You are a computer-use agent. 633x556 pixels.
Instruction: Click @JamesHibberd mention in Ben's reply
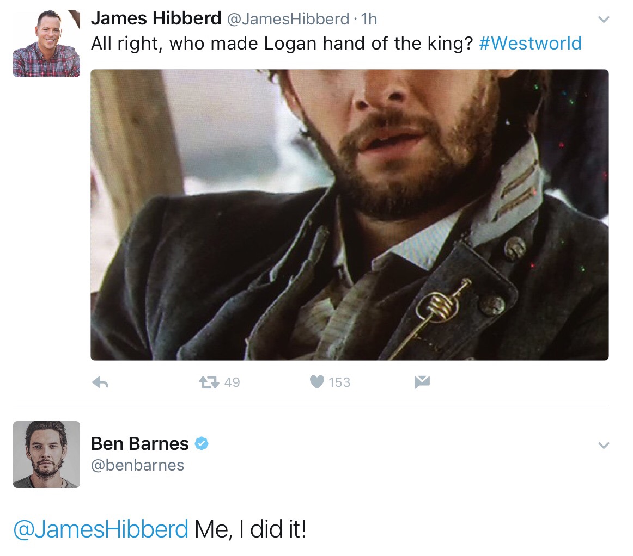(x=100, y=529)
